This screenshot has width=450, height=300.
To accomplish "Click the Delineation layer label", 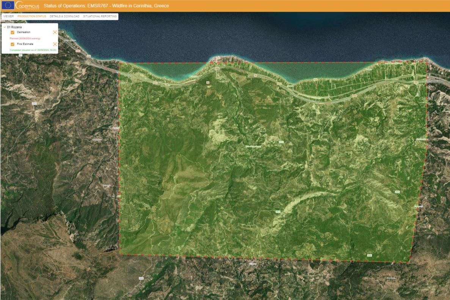I will (x=24, y=33).
